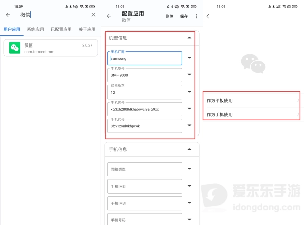
Task: Tap the 保存 button
Action: coord(184,16)
